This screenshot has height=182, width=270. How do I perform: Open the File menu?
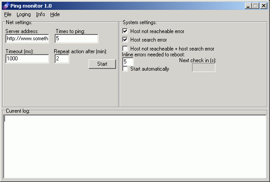(x=8, y=14)
